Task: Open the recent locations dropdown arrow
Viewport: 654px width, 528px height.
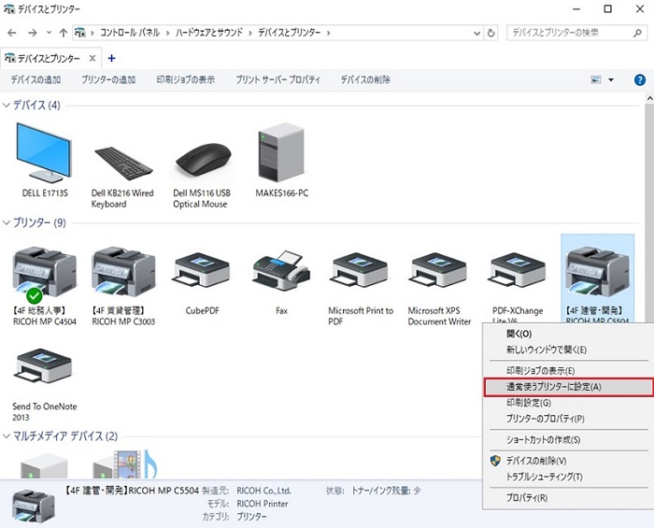Action: point(49,33)
